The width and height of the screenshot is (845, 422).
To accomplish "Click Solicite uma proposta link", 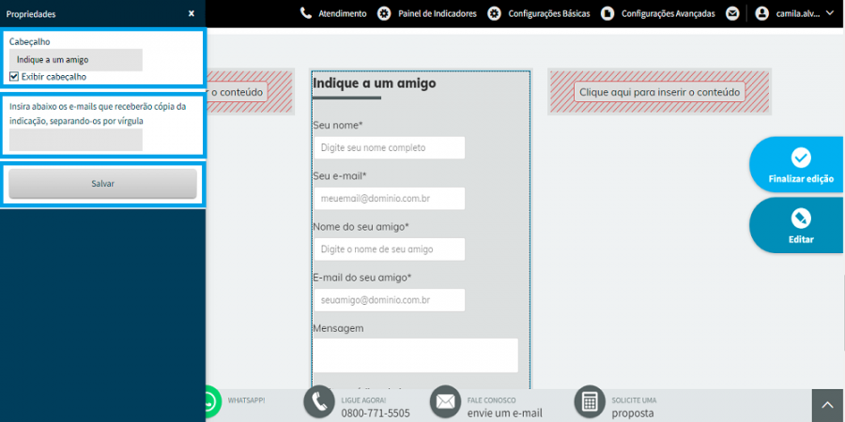I will (634, 408).
